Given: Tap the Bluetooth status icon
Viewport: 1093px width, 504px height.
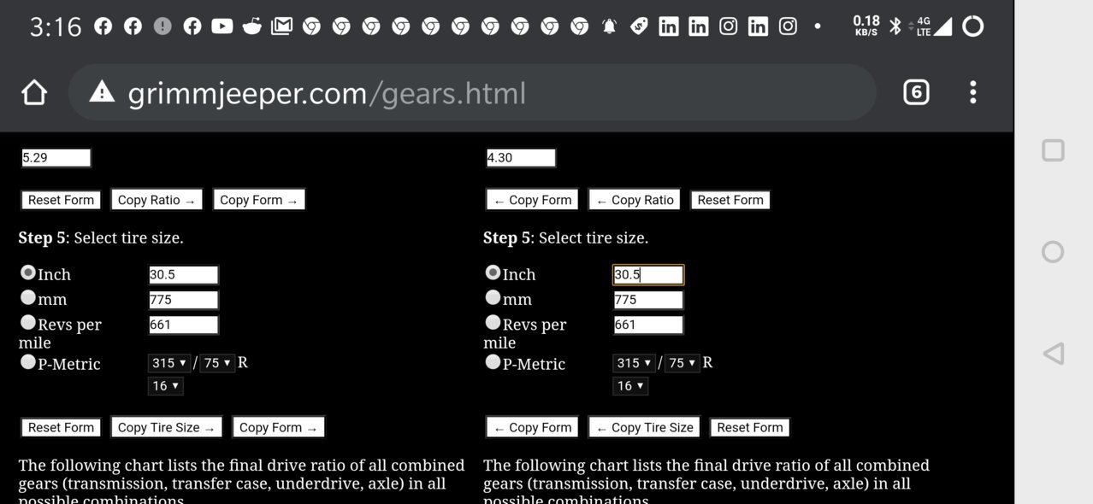Looking at the screenshot, I should tap(895, 26).
